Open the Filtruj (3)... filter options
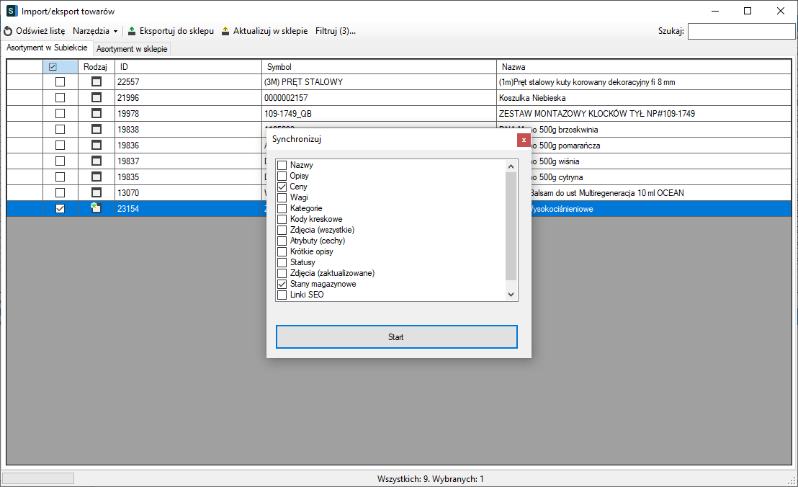Screen dimensions: 798x487 click(336, 32)
